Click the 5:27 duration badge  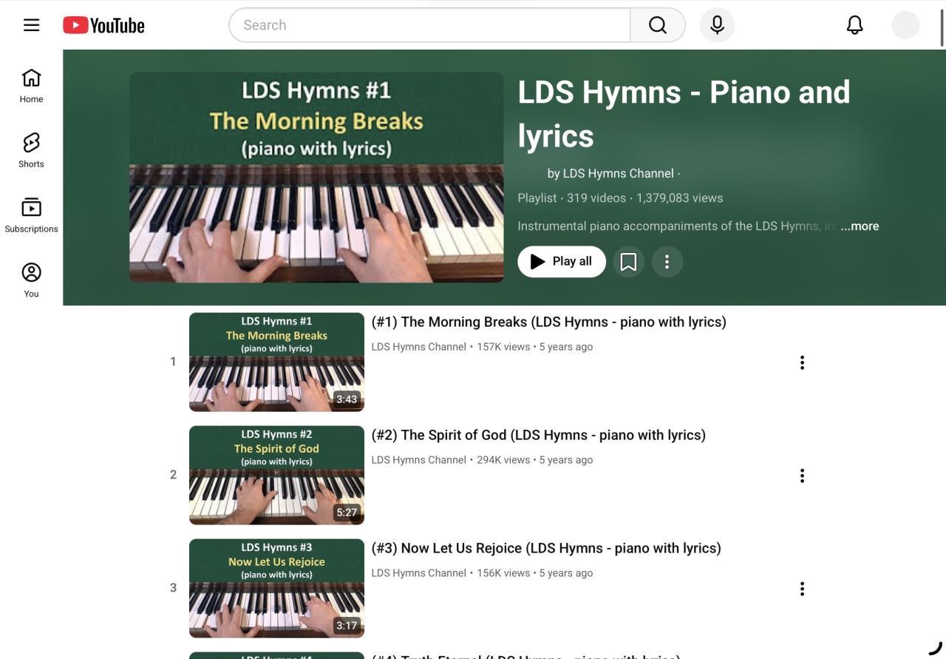click(347, 513)
